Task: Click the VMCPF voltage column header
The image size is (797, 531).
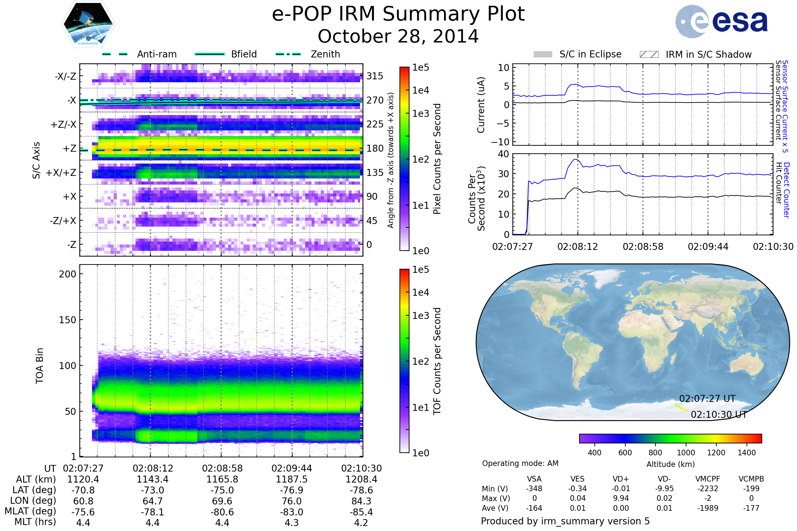Action: coord(708,479)
